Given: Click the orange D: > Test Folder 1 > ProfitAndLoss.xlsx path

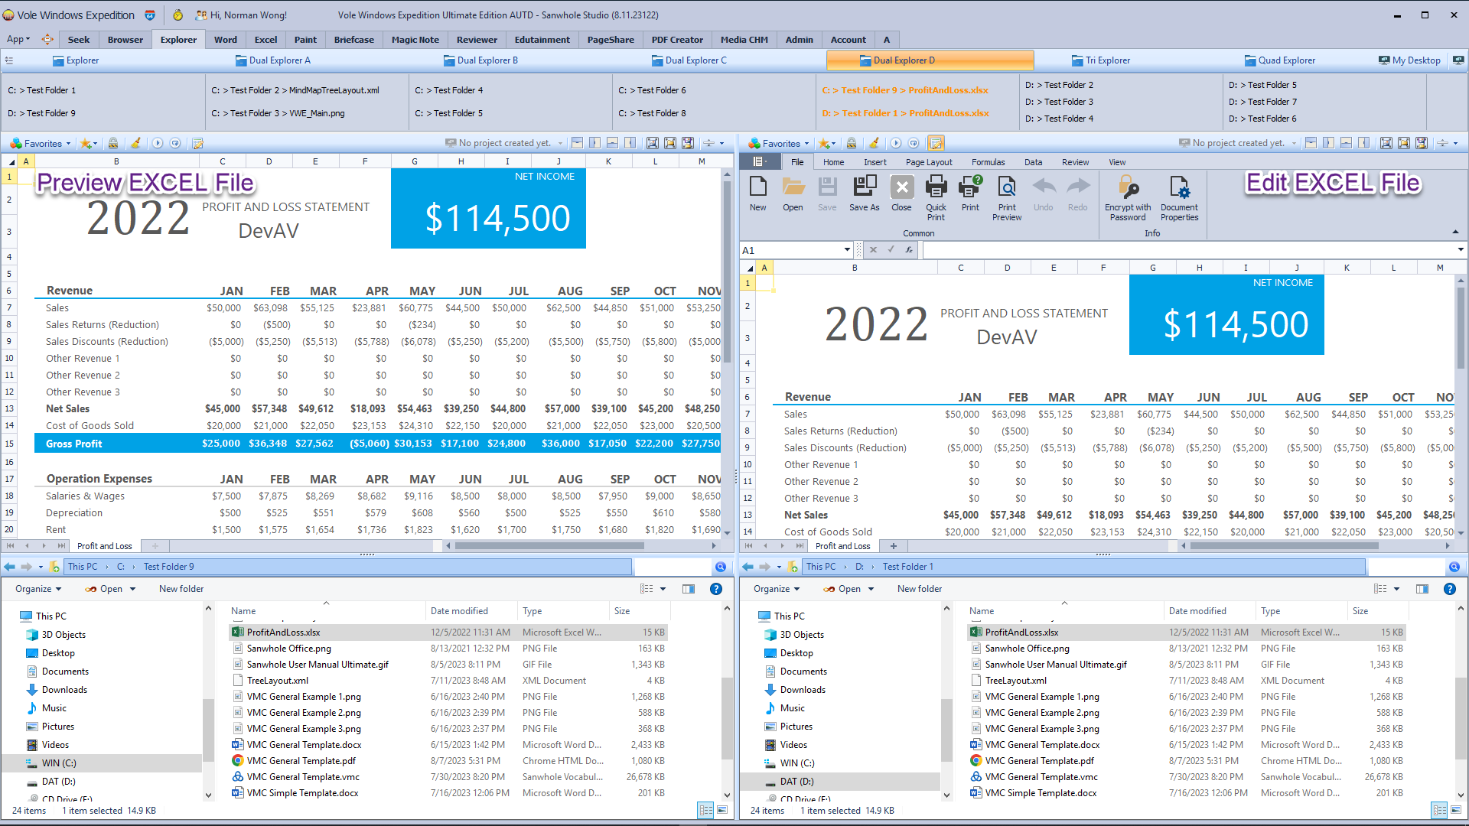Looking at the screenshot, I should tap(905, 113).
